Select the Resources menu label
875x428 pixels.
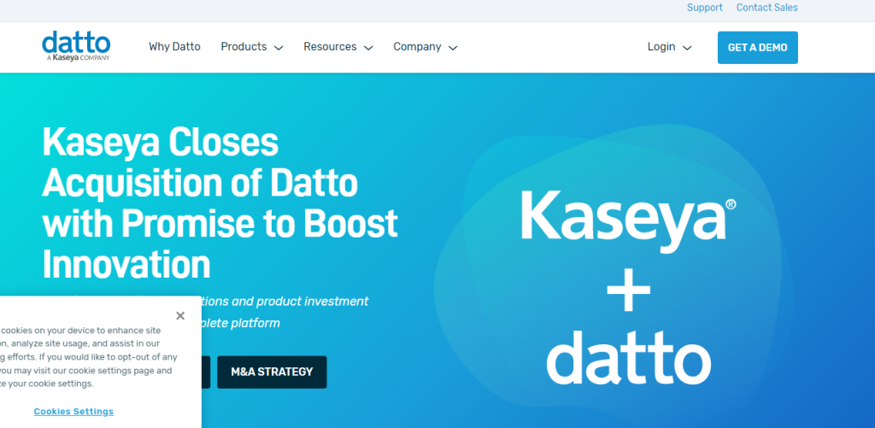pyautogui.click(x=330, y=47)
